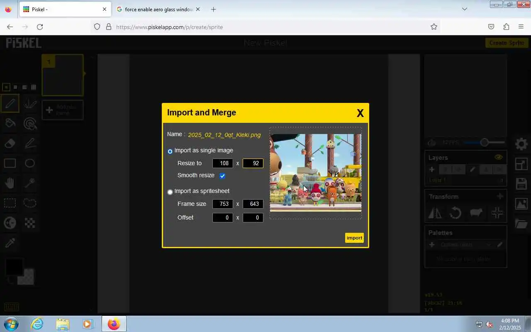Screen dimensions: 531x332
Task: Toggle the layers preview eye icon
Action: (499, 157)
